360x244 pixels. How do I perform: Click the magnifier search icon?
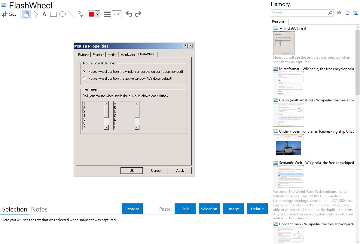(x=330, y=13)
